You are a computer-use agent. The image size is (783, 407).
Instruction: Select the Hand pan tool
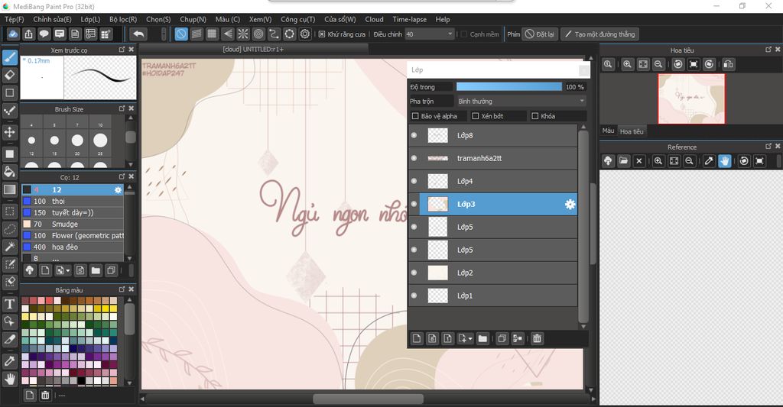9,379
